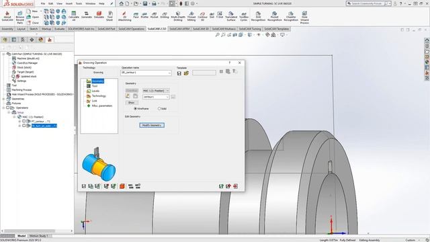Select Technology page in dialog tree
Screen dimensions: 430x242
(99, 95)
